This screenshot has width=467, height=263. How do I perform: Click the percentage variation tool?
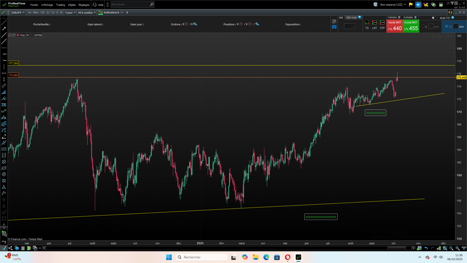click(4, 105)
